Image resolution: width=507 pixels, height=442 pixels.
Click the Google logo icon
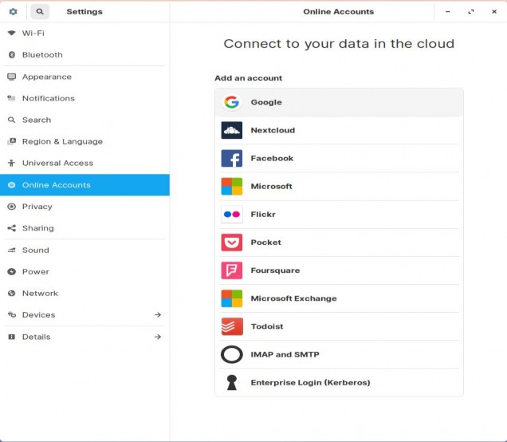coord(232,102)
